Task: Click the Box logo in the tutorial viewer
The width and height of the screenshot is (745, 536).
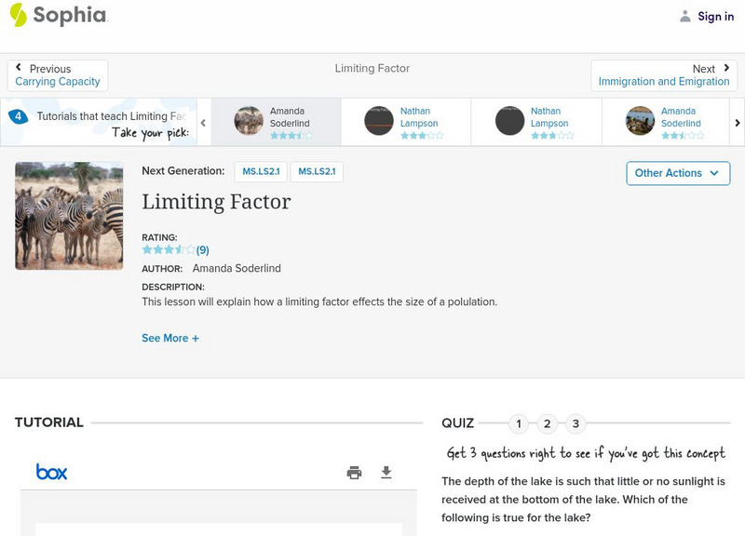Action: pyautogui.click(x=52, y=472)
